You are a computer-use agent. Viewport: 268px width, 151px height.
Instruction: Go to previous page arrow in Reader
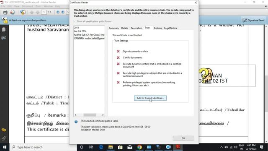tap(32, 12)
